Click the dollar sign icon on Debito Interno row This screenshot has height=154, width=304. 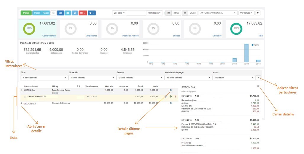176,96
